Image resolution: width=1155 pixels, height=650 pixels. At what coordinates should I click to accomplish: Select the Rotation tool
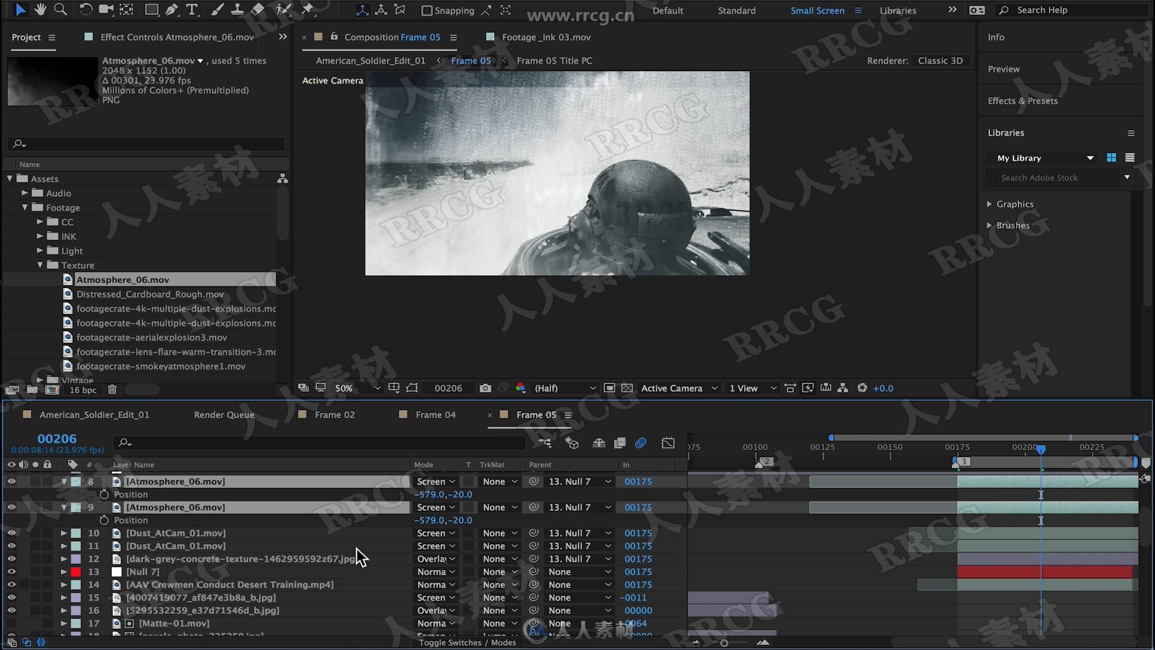pyautogui.click(x=85, y=9)
